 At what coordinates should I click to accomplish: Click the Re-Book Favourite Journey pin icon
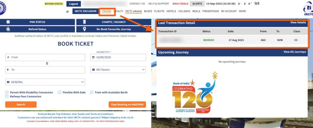coord(84,29)
